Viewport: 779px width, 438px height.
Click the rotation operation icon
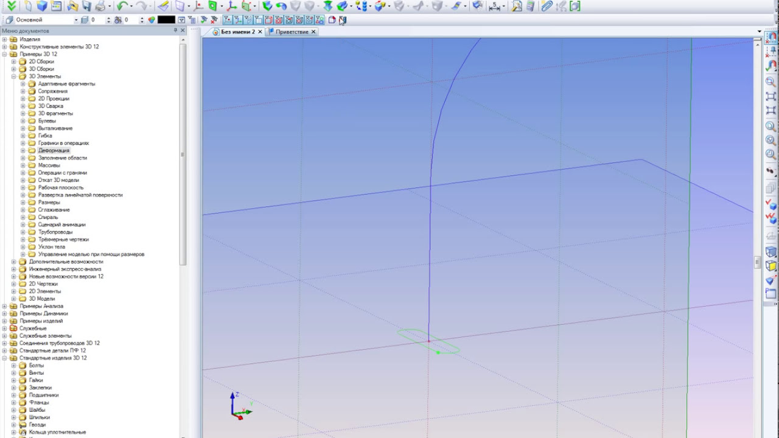(x=281, y=6)
